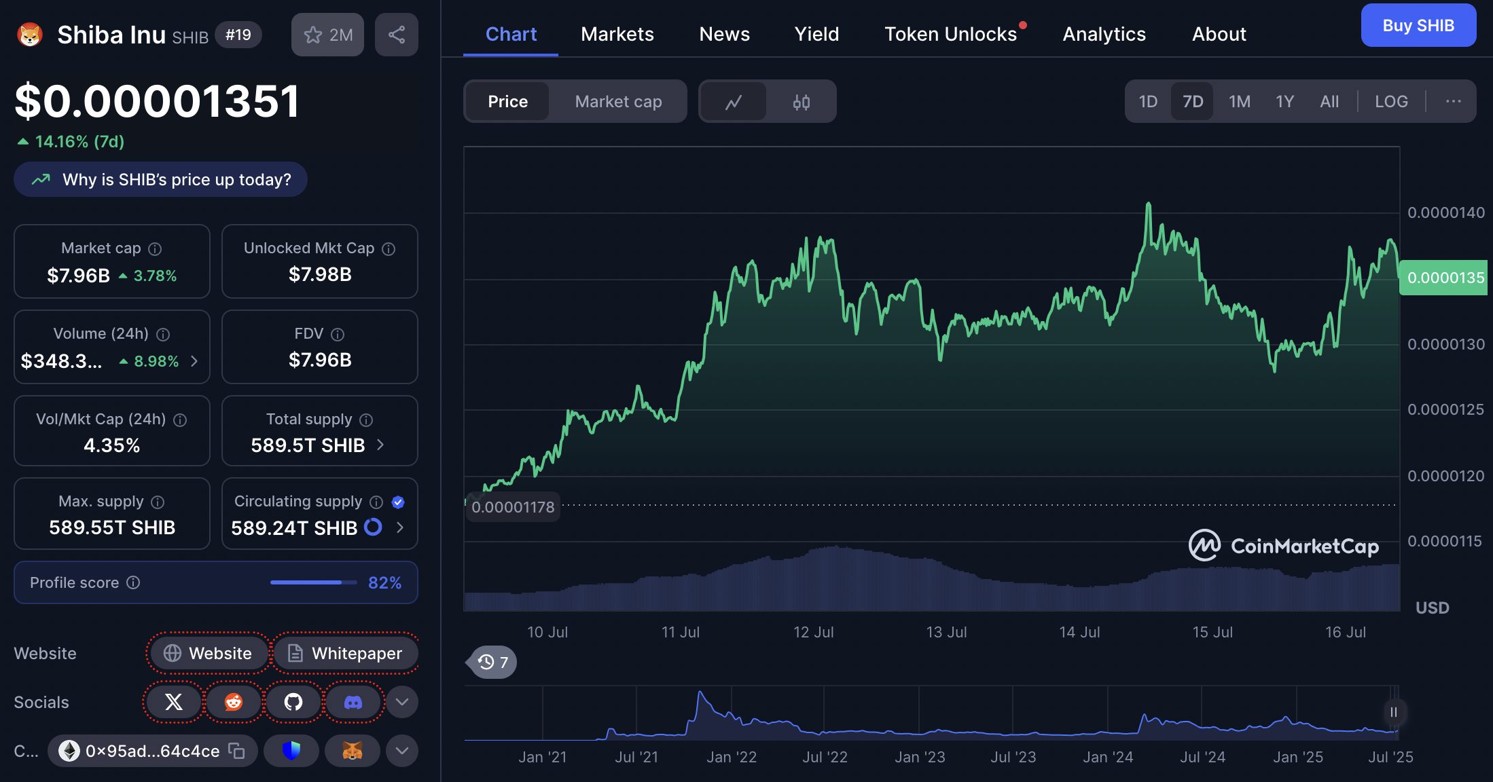The height and width of the screenshot is (782, 1493).
Task: Show Circulating supply info icon
Action: (x=376, y=502)
